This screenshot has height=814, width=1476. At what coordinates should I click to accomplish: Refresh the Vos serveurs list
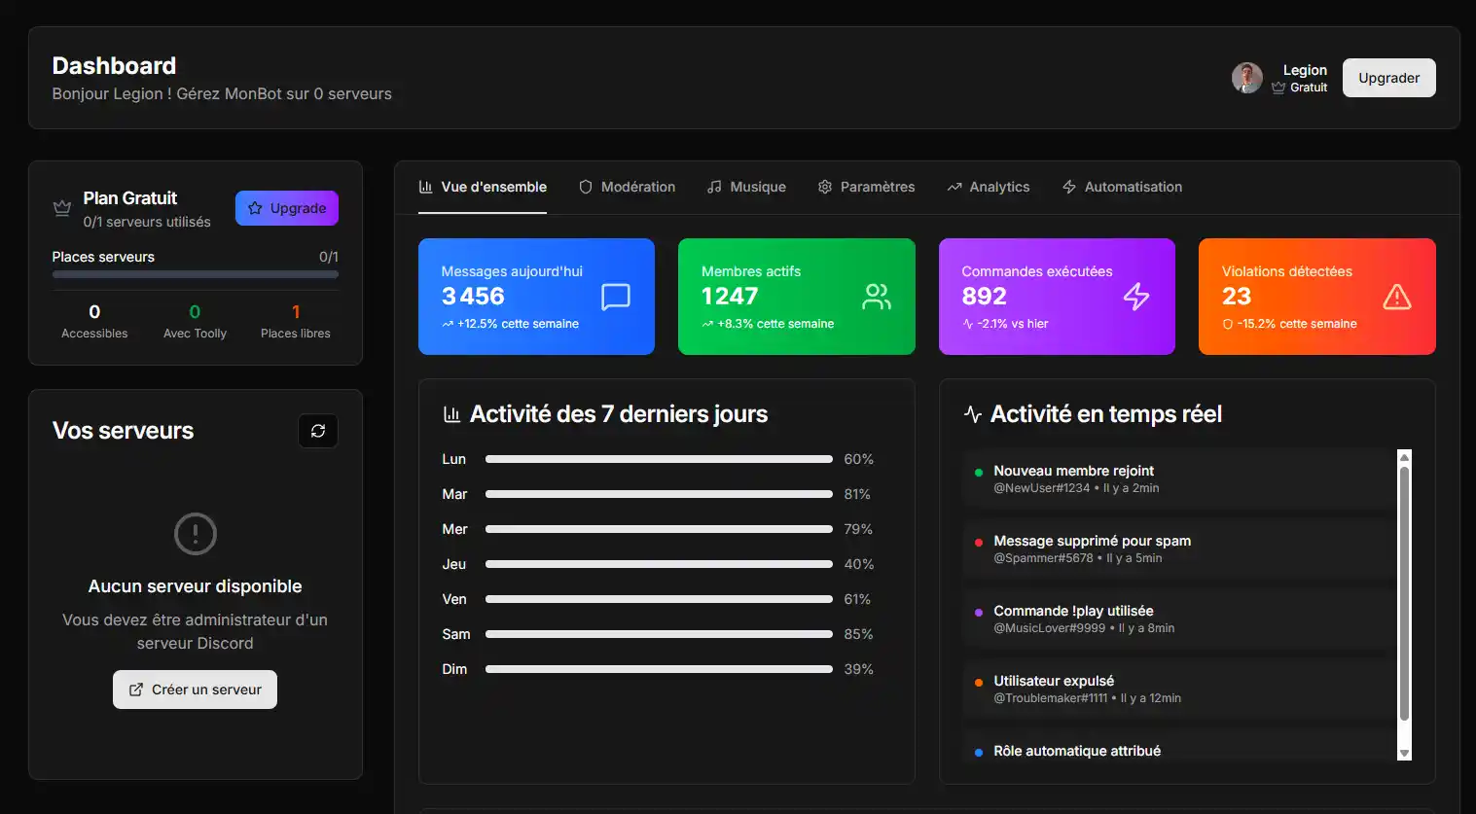click(x=318, y=431)
